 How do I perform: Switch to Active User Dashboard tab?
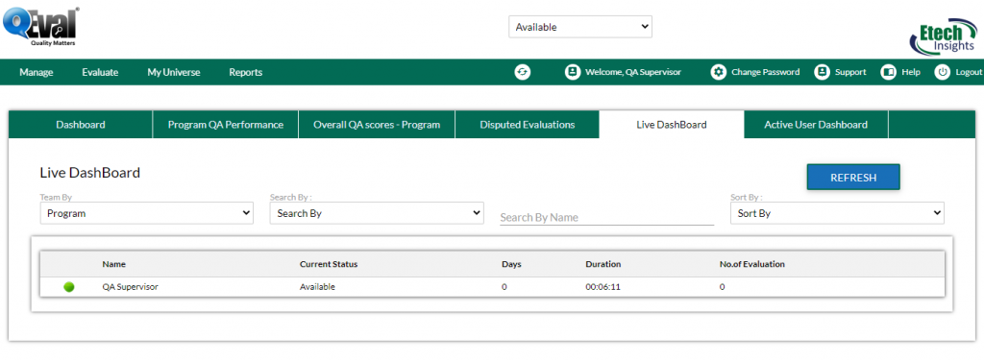pyautogui.click(x=816, y=125)
